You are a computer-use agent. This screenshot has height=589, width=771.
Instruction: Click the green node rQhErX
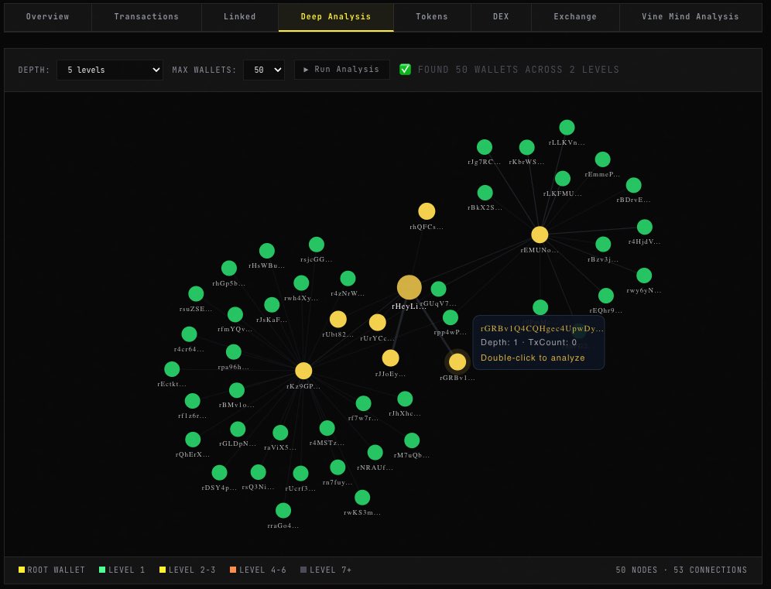click(193, 440)
